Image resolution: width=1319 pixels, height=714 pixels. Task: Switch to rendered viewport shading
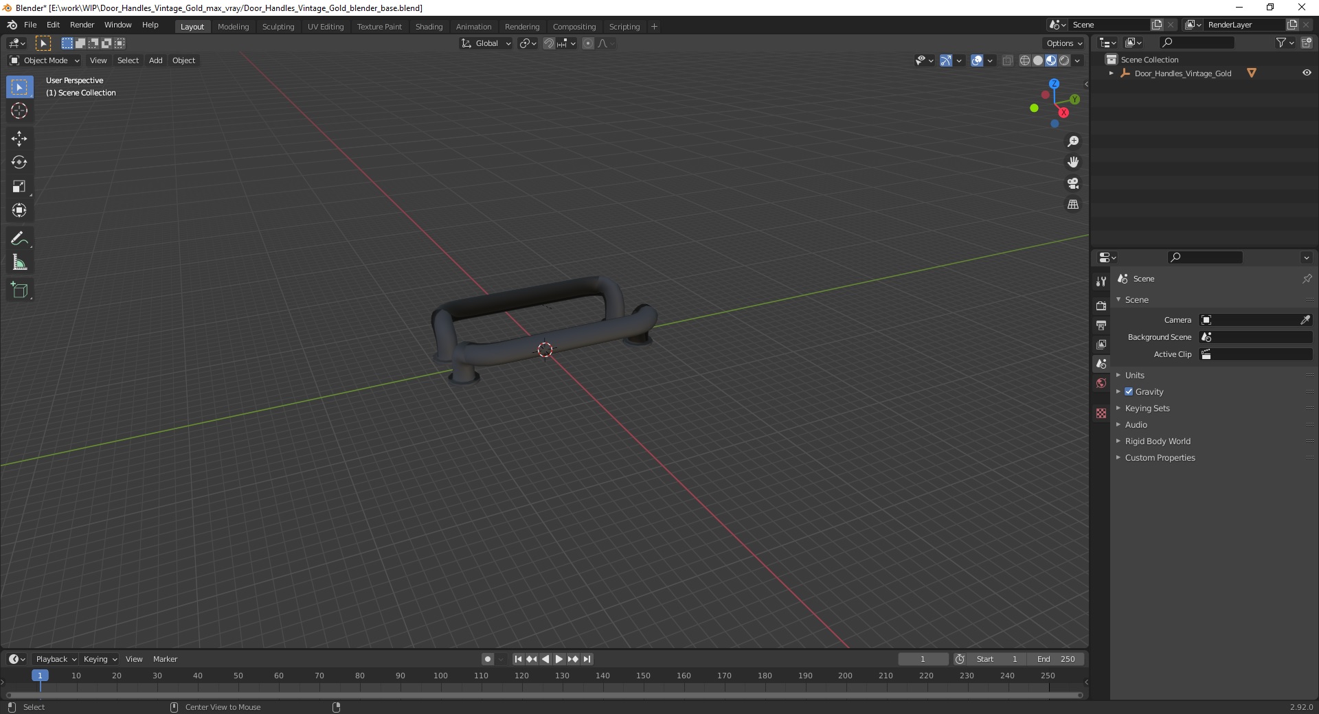tap(1064, 60)
